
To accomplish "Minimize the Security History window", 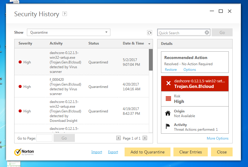I will tap(212, 11).
